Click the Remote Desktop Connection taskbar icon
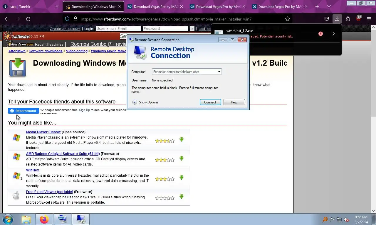Screen dimensions: 376x225 pos(81,219)
